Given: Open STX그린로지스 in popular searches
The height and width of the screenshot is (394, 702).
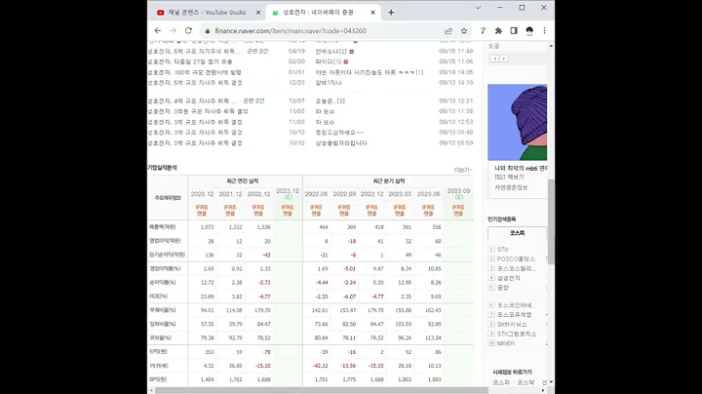Looking at the screenshot, I should [x=517, y=334].
